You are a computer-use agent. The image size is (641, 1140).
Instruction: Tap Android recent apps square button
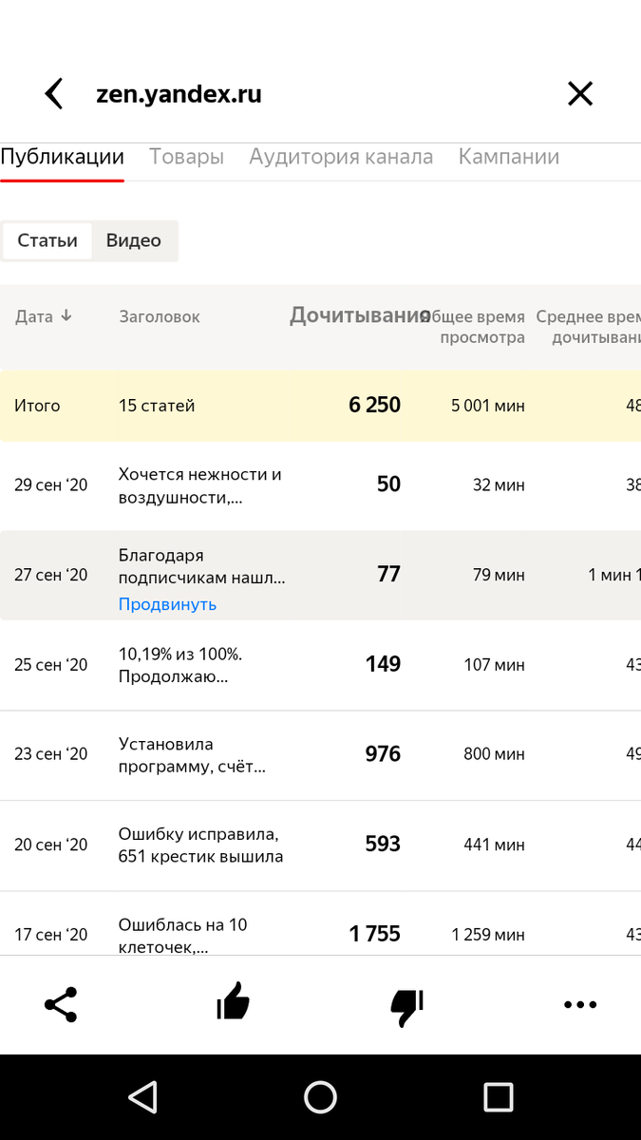[499, 1097]
